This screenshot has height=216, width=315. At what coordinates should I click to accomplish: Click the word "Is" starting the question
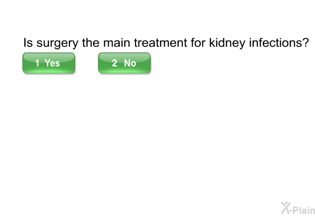(x=28, y=43)
